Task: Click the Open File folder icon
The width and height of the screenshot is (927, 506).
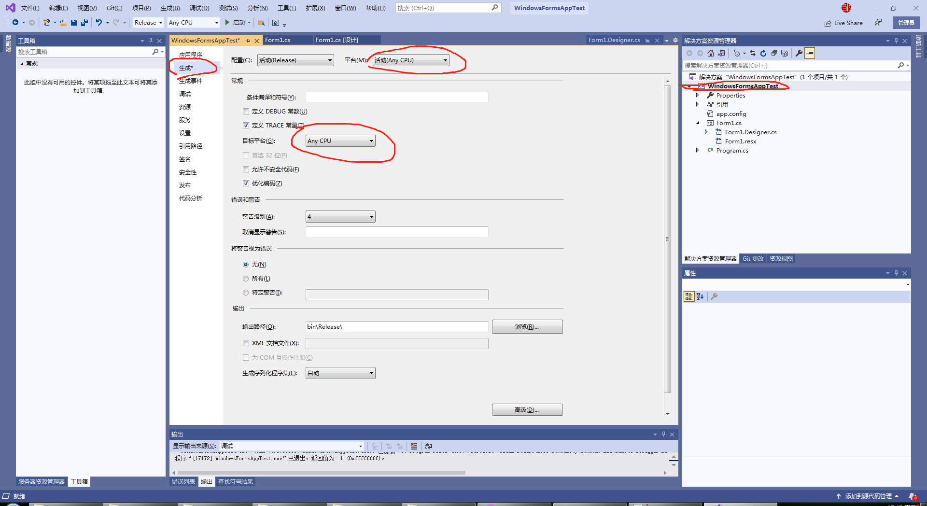Action: tap(63, 23)
